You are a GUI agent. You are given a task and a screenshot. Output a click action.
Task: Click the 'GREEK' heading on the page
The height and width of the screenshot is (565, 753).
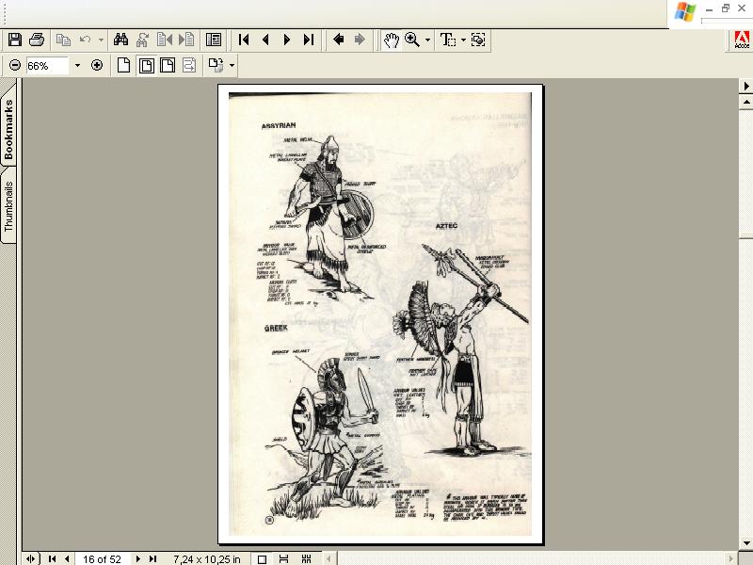tap(276, 328)
